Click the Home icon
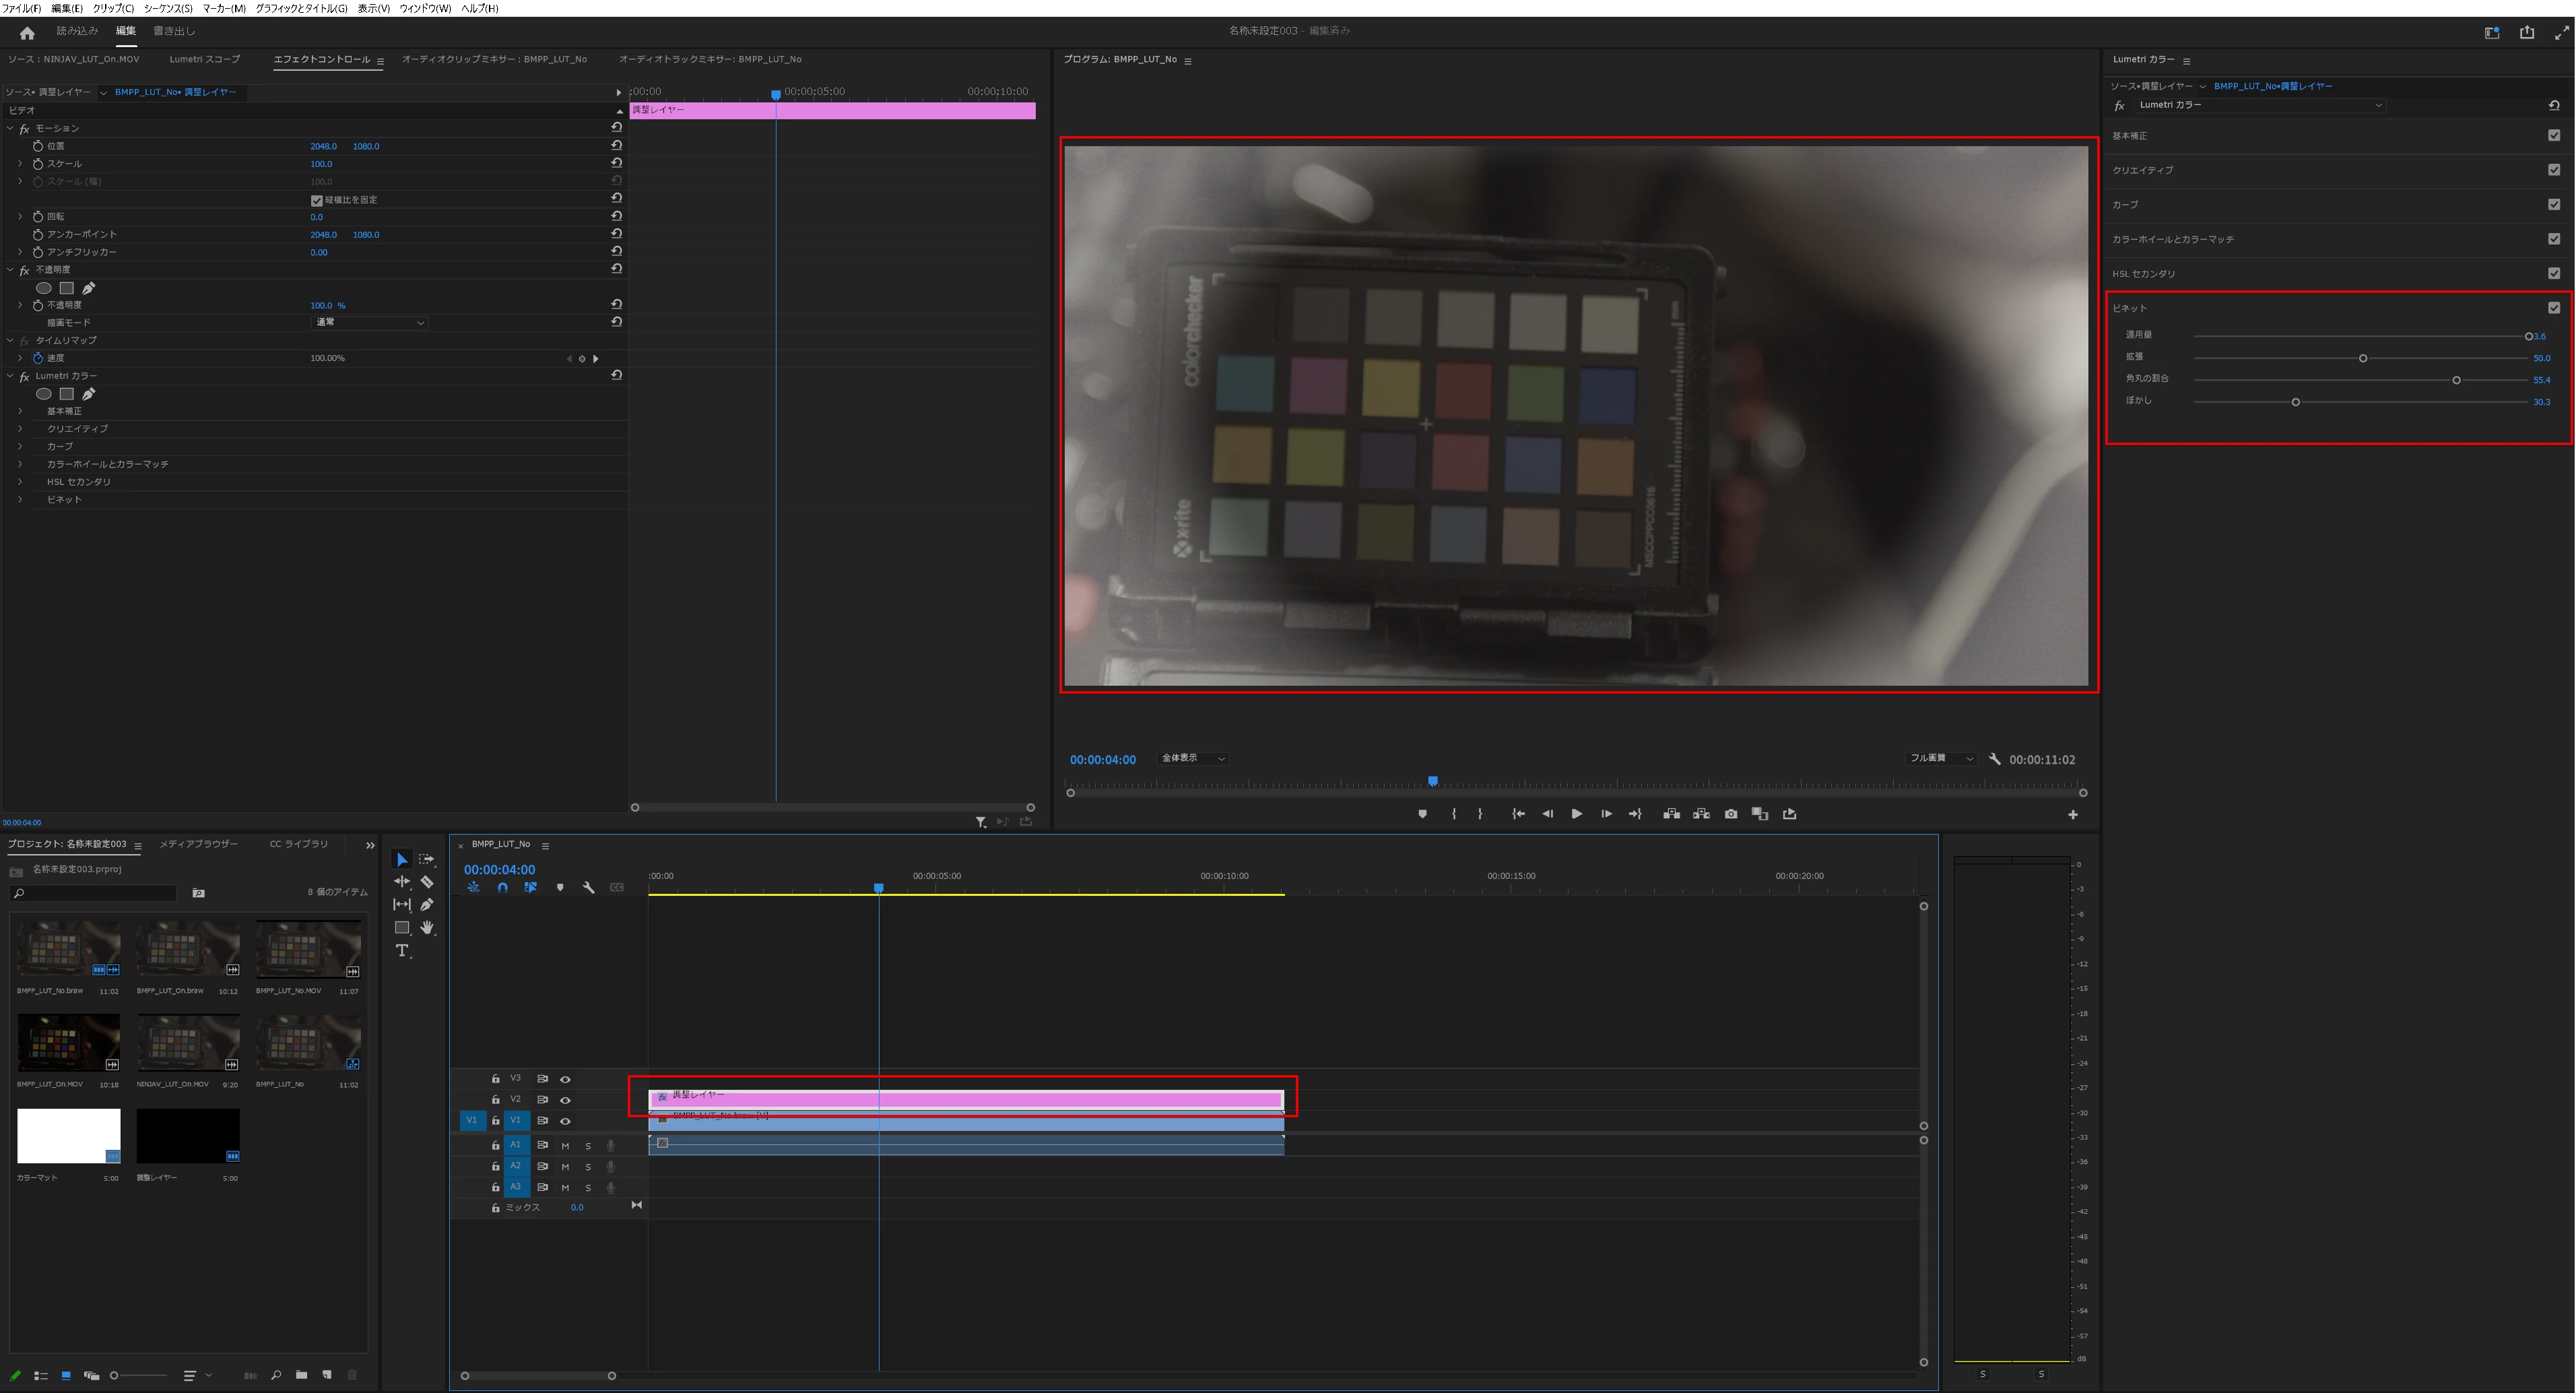This screenshot has width=2576, height=1393. 27,33
